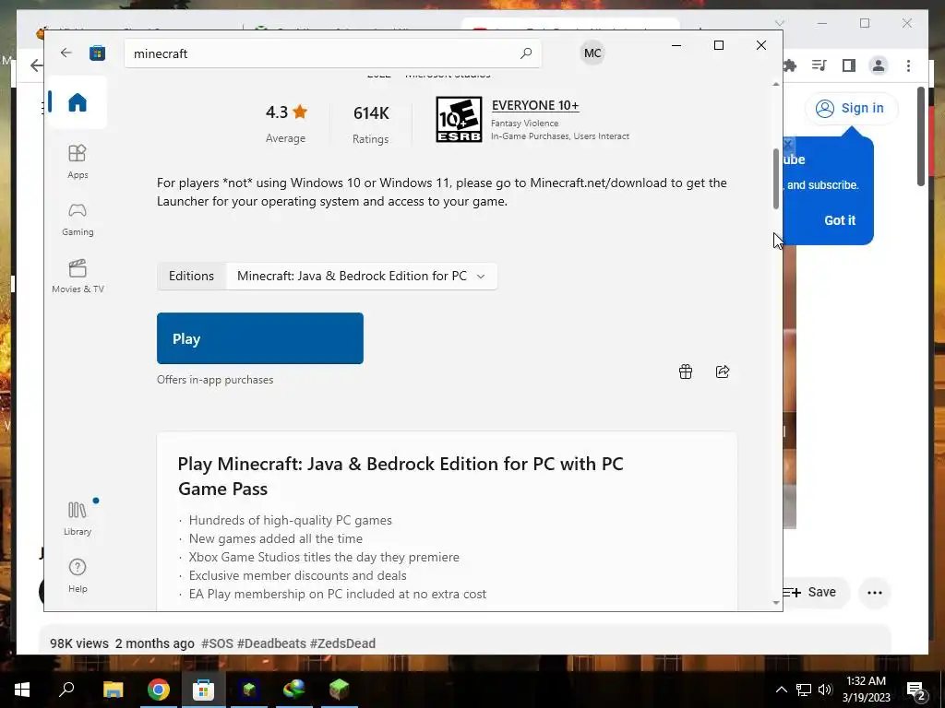This screenshot has height=708, width=945.
Task: Save the YouTube video to playlist
Action: [x=816, y=593]
